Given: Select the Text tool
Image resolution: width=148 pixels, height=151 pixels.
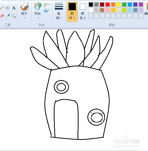Looking at the screenshot, I should [x=14, y=8].
